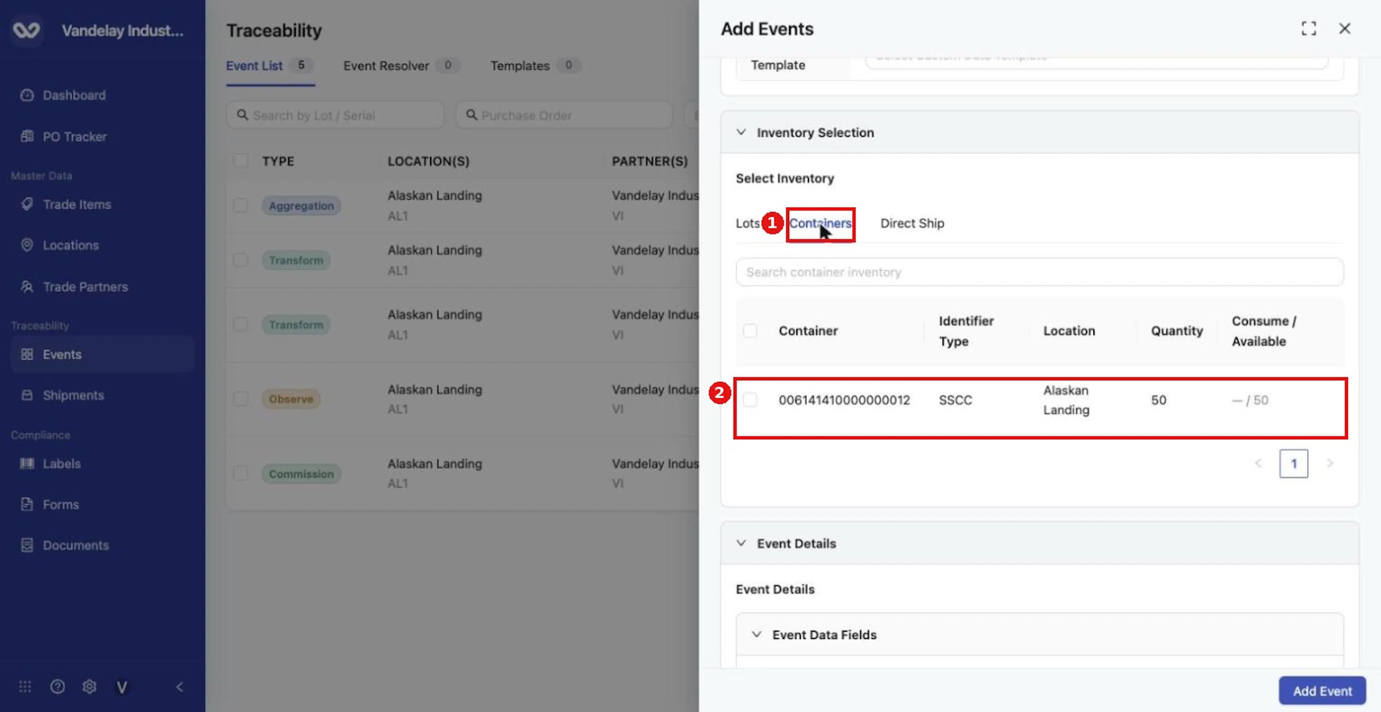Click the Observe type tag

(291, 399)
